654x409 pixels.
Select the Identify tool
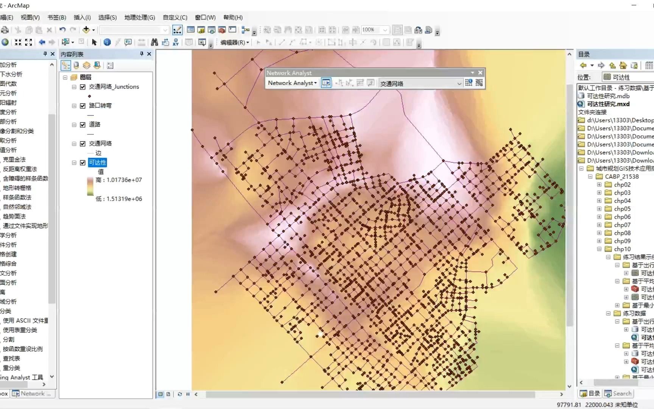(x=107, y=42)
